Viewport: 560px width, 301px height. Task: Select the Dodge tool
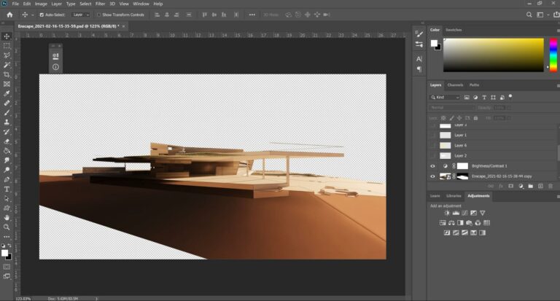pos(7,170)
